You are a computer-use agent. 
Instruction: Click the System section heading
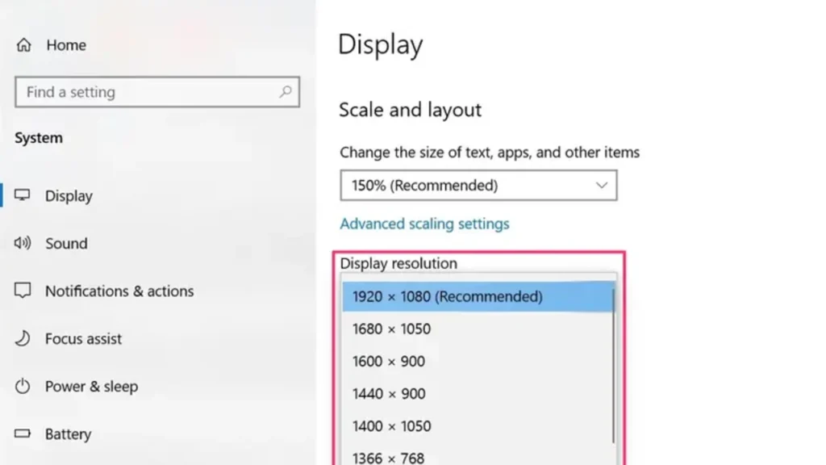[39, 137]
